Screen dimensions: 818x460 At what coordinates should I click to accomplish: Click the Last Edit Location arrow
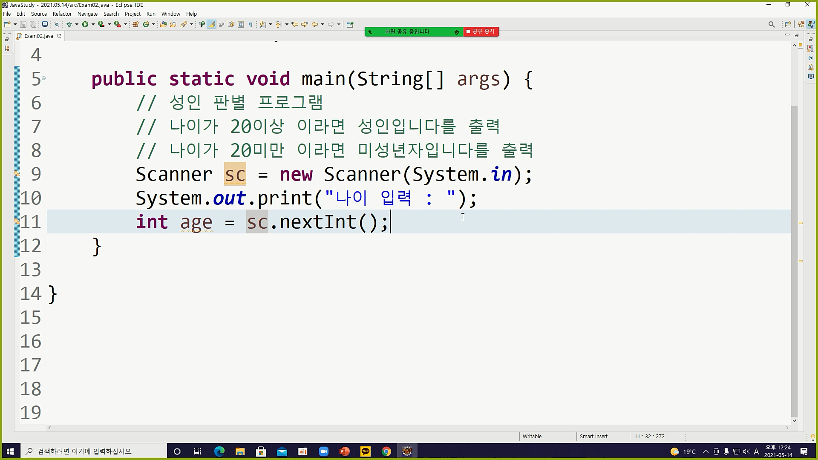tap(295, 24)
